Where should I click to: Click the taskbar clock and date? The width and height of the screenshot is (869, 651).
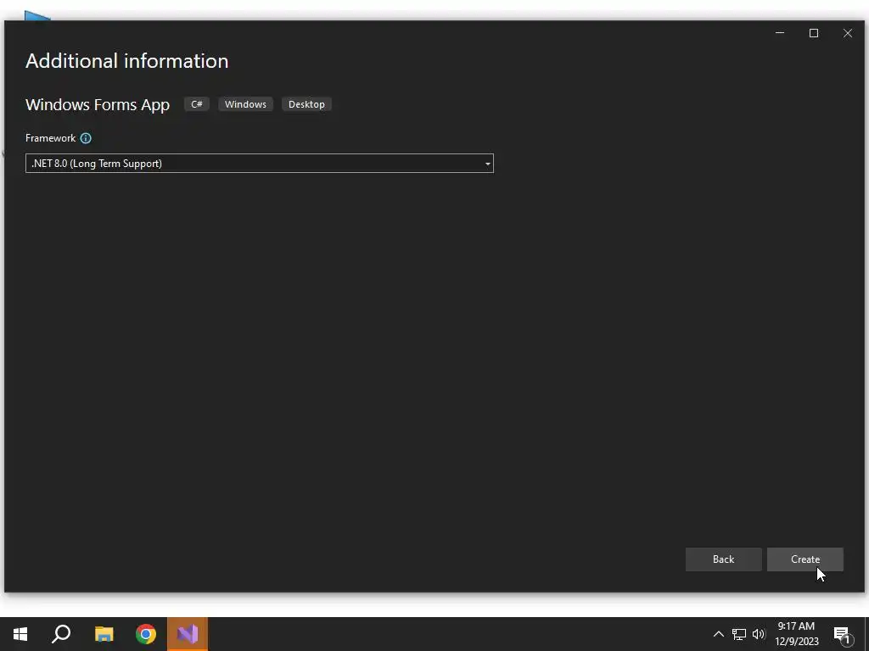point(796,634)
